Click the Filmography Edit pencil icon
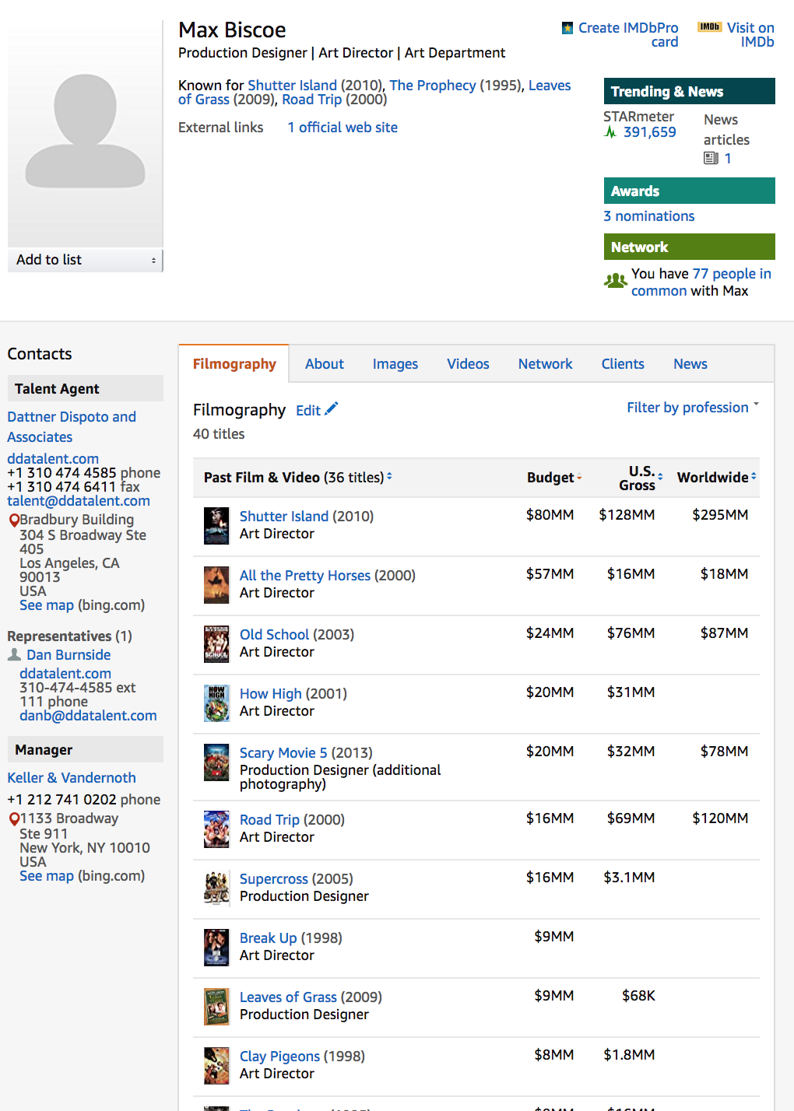Viewport: 794px width, 1111px height. (332, 408)
